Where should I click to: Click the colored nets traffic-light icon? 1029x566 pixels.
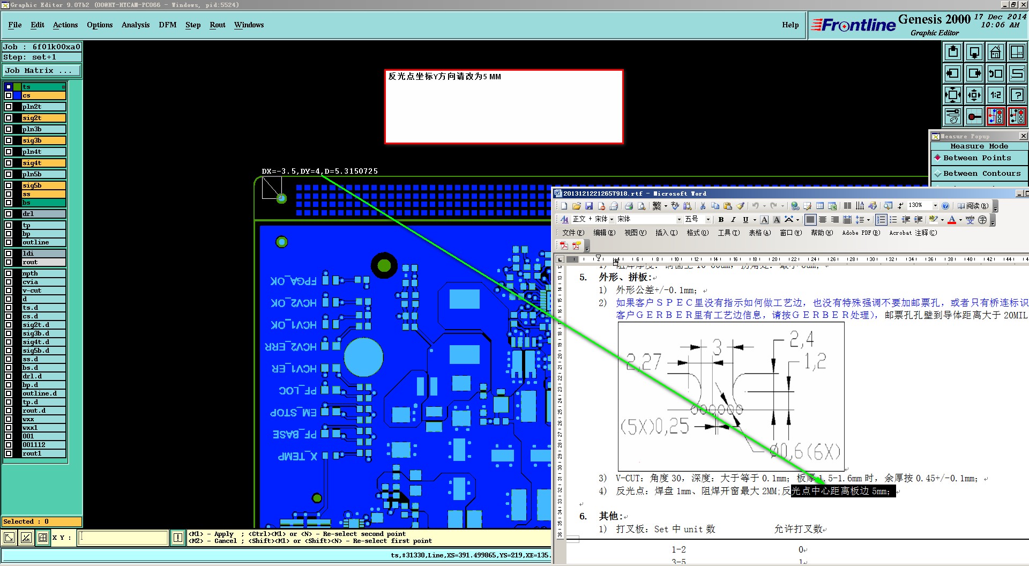point(996,116)
